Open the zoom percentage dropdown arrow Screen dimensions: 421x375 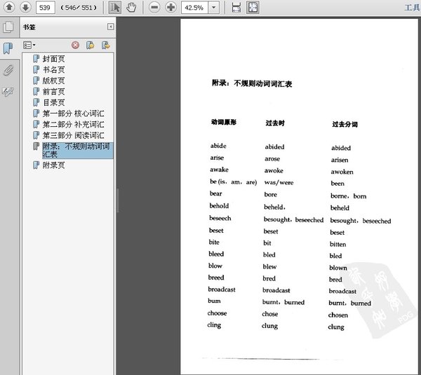coord(213,8)
